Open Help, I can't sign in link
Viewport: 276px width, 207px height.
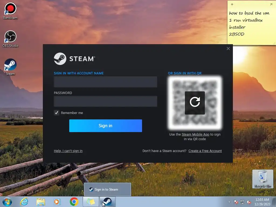click(x=68, y=151)
